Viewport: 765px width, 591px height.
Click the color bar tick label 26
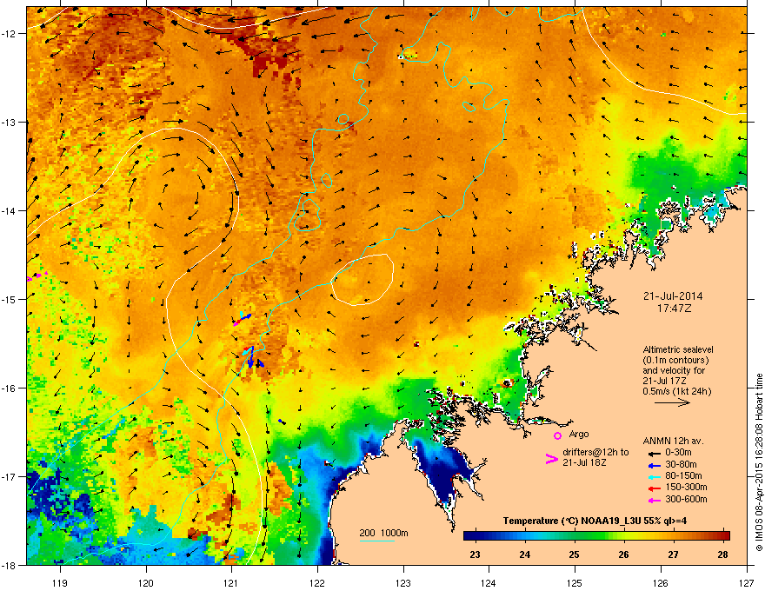coord(623,554)
